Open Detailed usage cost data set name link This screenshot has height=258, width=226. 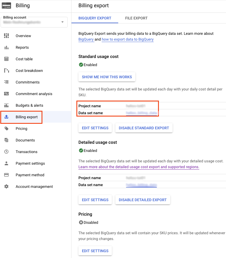click(141, 185)
